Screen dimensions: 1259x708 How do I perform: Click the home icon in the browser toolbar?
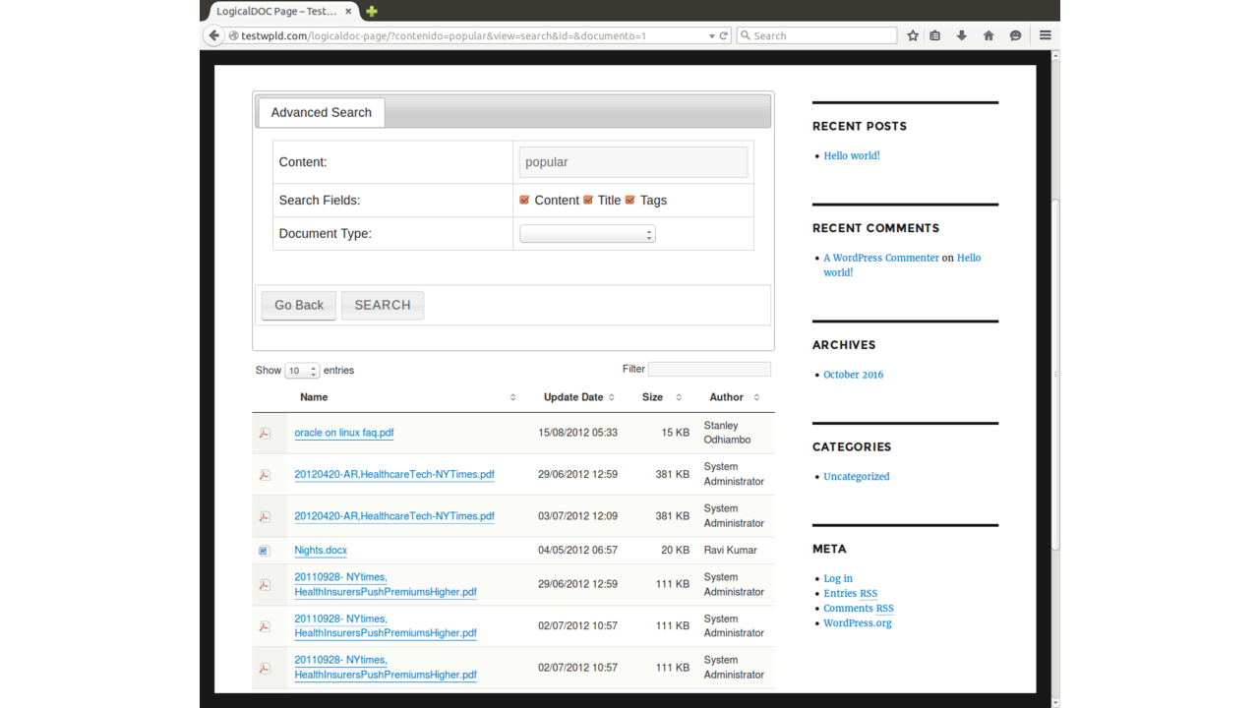pyautogui.click(x=989, y=35)
